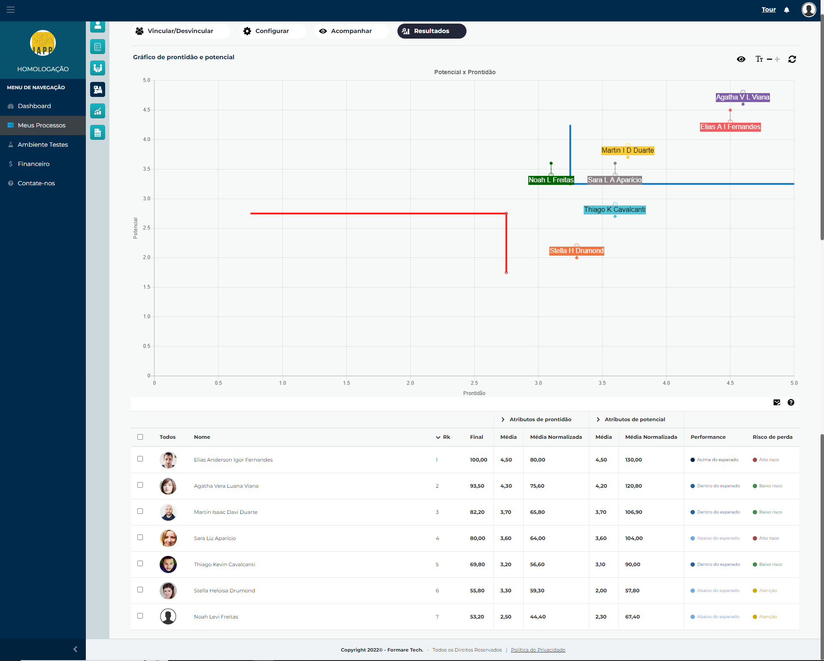
Task: Select the Resultados tab
Action: 431,31
